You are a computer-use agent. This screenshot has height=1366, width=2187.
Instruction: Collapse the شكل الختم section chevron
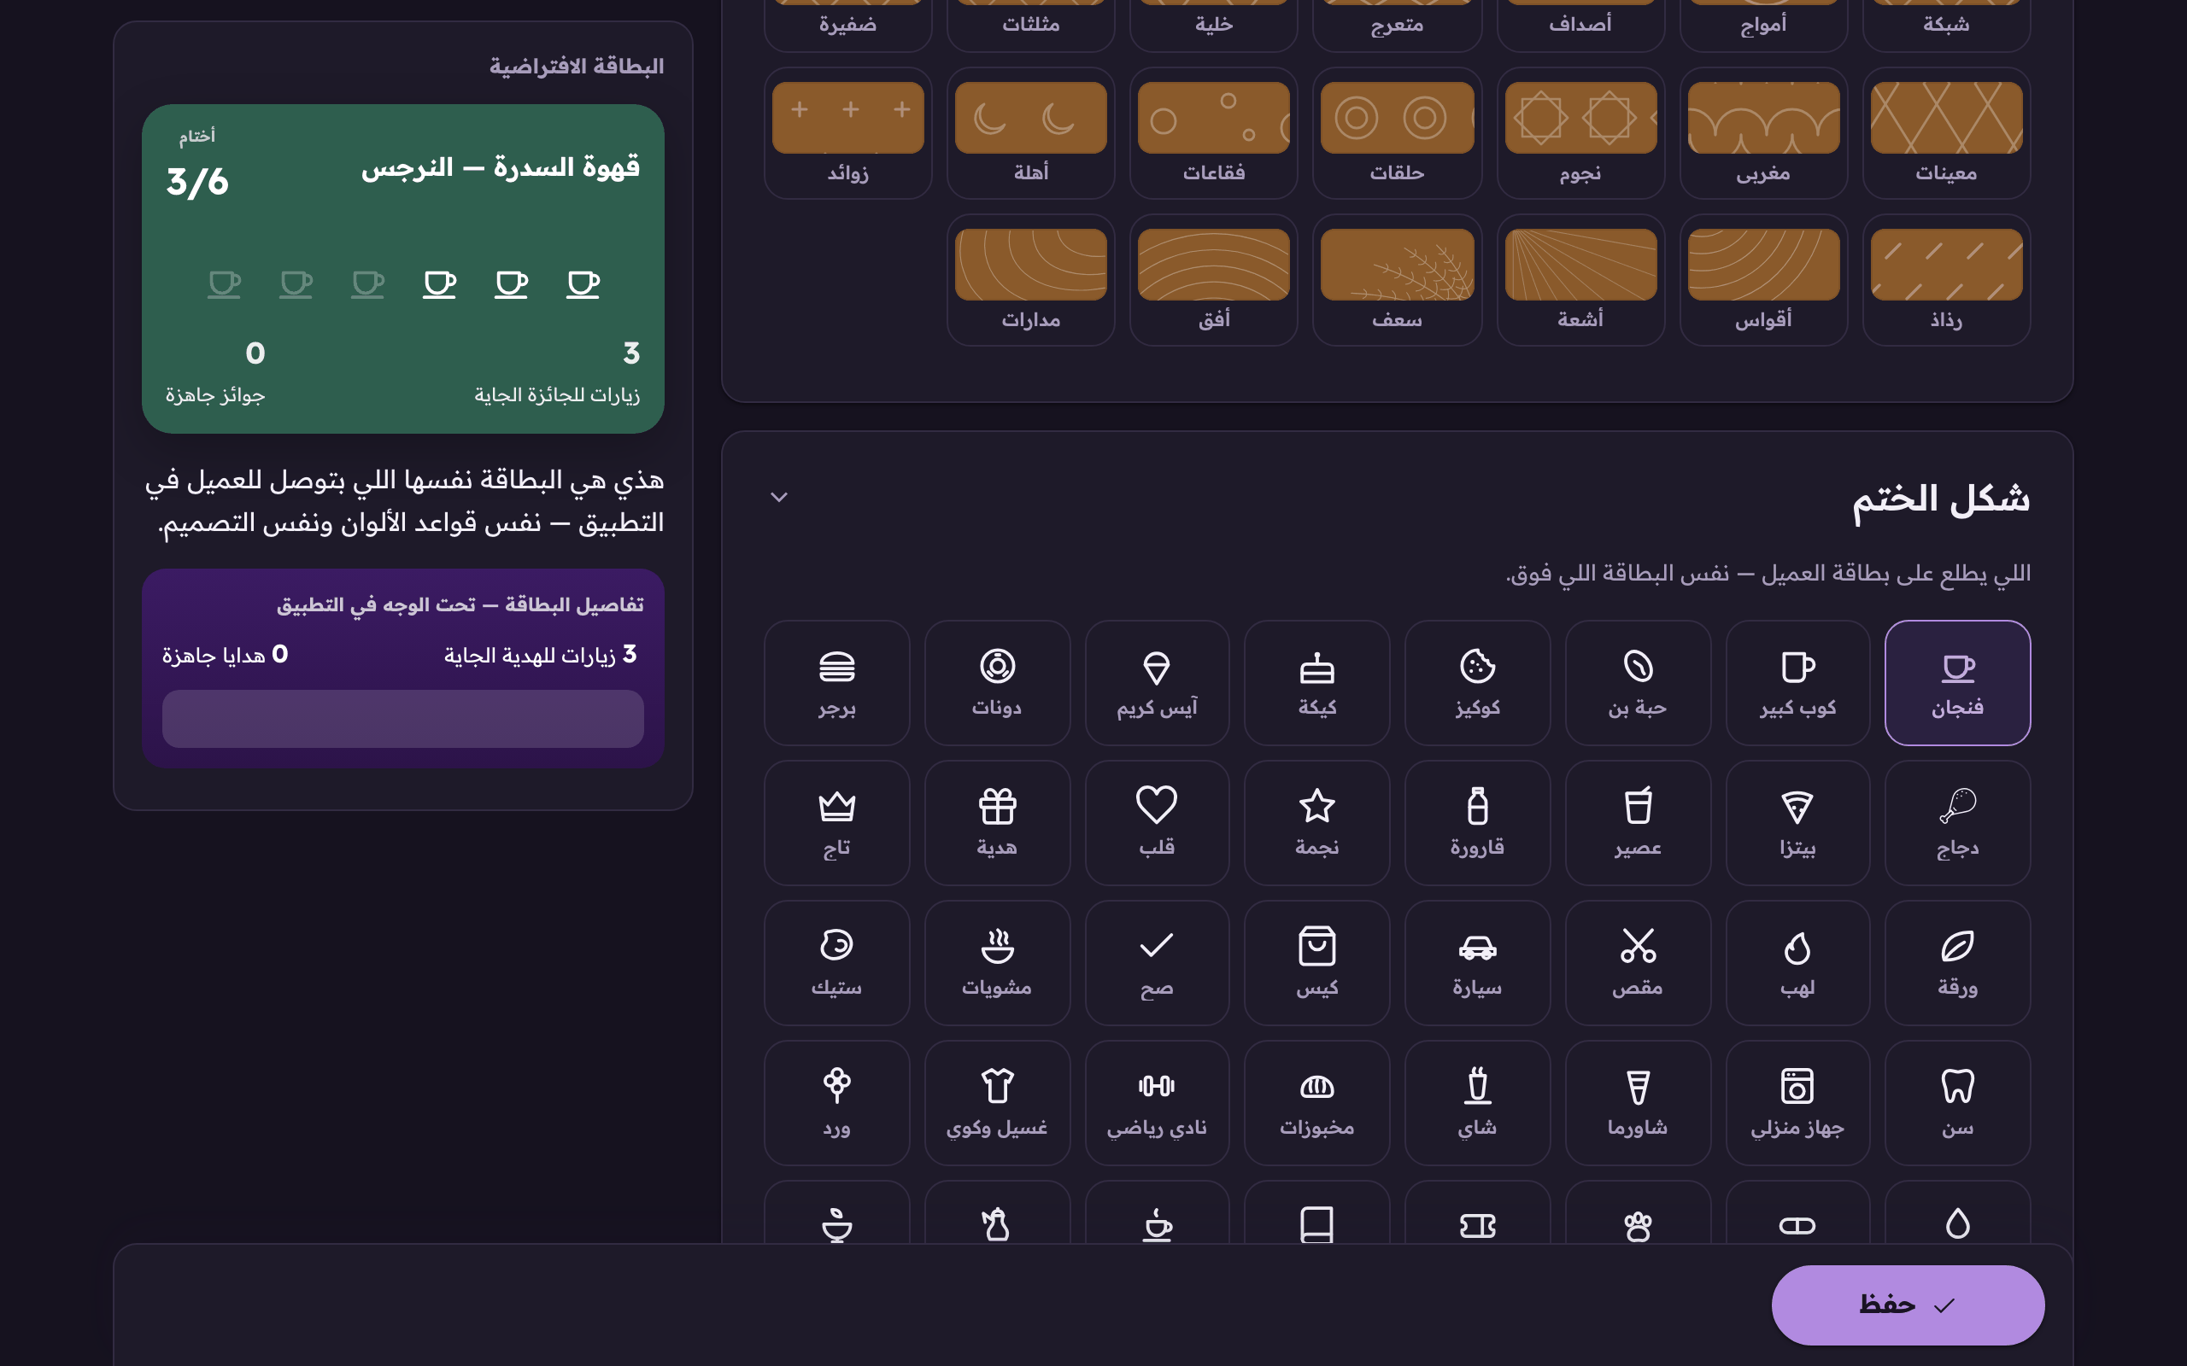(x=779, y=497)
